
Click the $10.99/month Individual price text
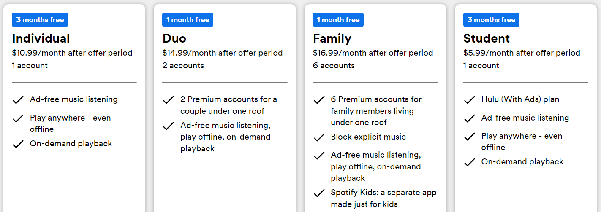(x=72, y=53)
